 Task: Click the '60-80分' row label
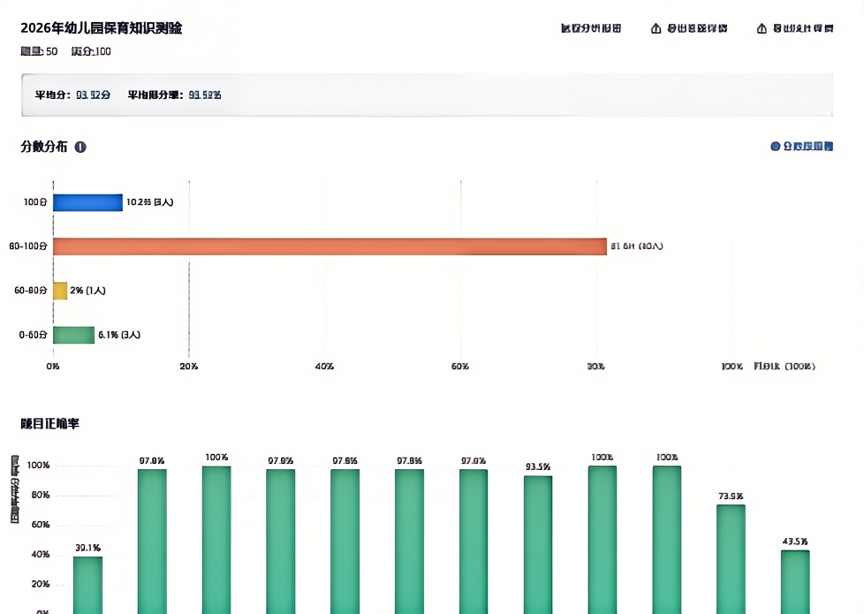pyautogui.click(x=31, y=291)
